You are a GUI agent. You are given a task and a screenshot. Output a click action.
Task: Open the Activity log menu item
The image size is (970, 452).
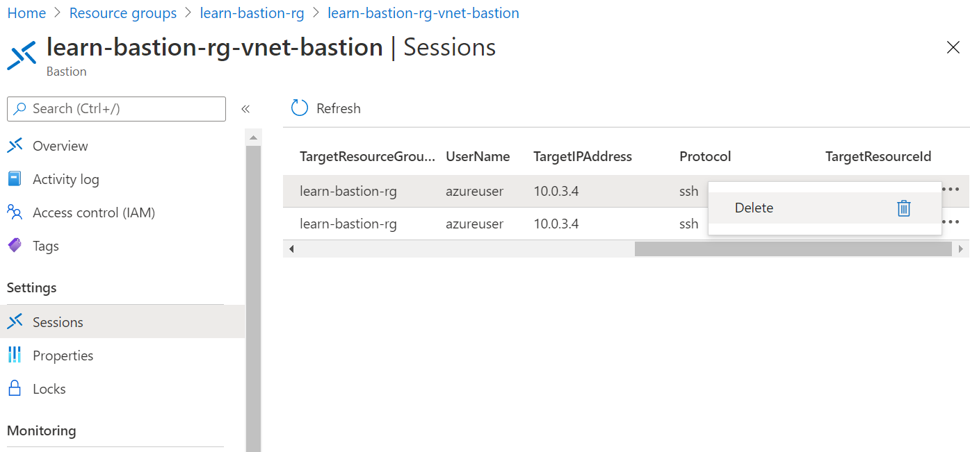point(66,179)
